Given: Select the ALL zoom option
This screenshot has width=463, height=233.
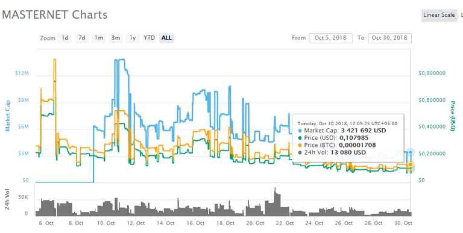Looking at the screenshot, I should tap(166, 38).
